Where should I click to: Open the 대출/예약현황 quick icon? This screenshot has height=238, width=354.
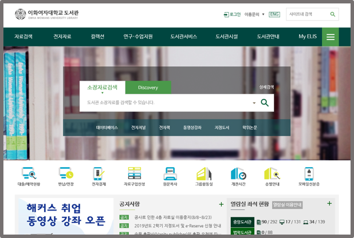[29, 176]
